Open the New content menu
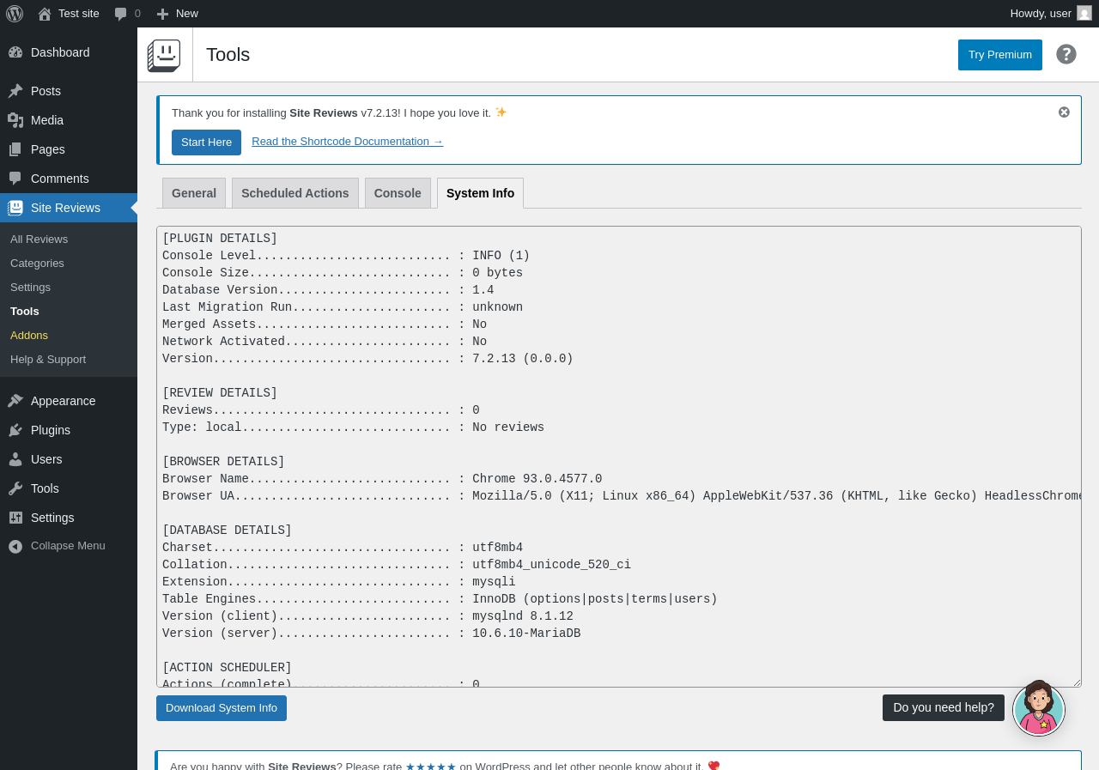Image resolution: width=1099 pixels, height=770 pixels. tap(177, 14)
